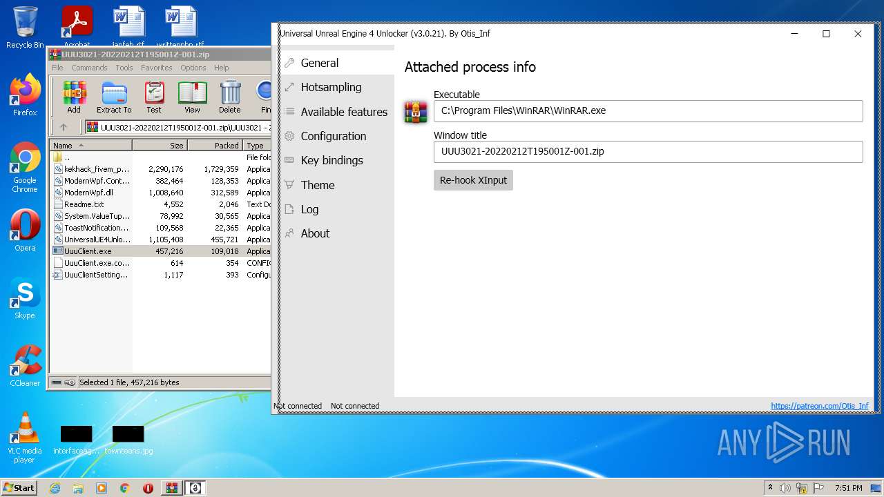Open Firefox desktop shortcut

coord(25,95)
